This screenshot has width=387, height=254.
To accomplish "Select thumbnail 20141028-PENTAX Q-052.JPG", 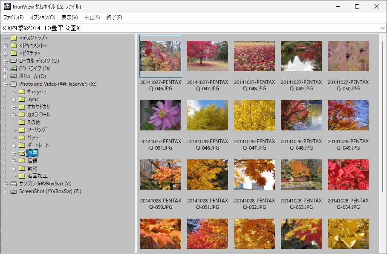I will (x=254, y=174).
